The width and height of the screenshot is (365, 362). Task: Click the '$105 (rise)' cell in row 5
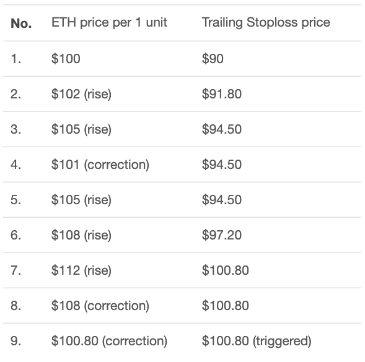click(x=81, y=200)
